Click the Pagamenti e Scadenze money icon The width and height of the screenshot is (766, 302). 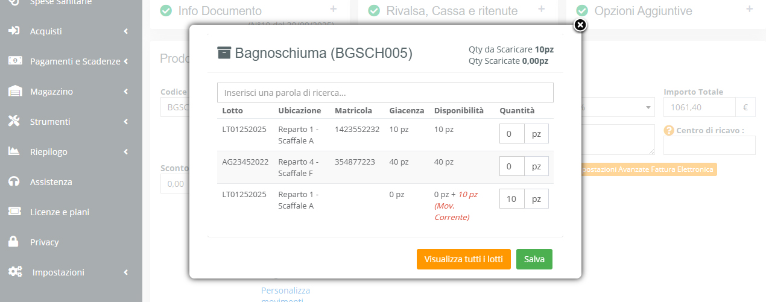pos(14,61)
